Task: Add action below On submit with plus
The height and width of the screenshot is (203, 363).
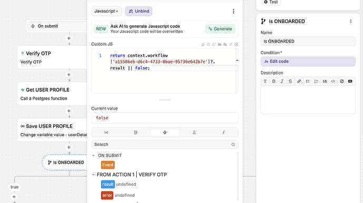Action: (x=69, y=38)
